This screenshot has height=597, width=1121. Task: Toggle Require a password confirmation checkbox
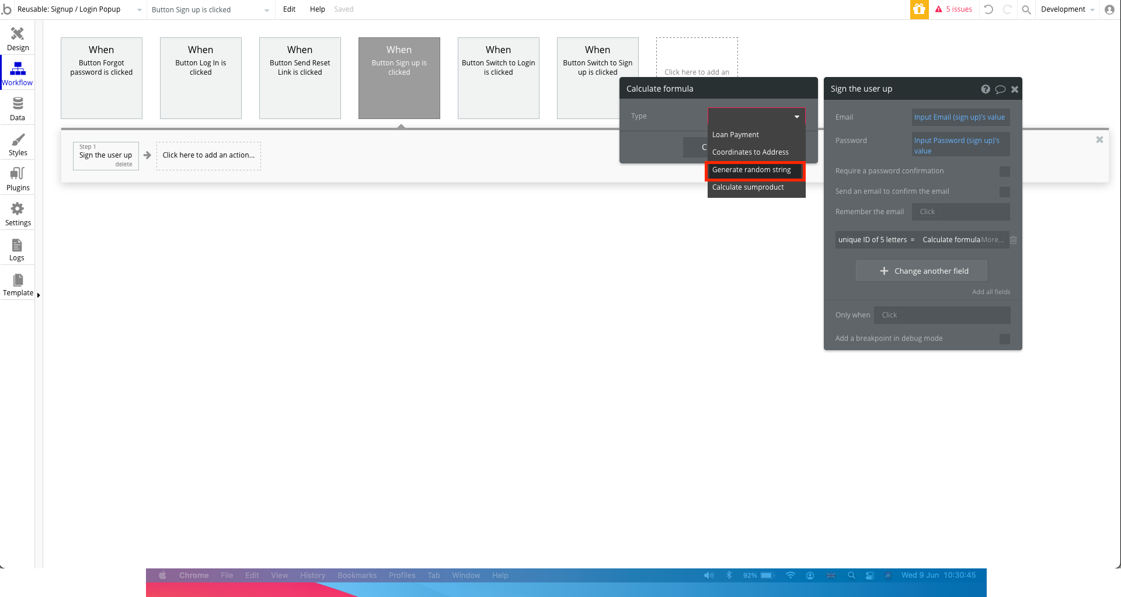[x=1004, y=171]
